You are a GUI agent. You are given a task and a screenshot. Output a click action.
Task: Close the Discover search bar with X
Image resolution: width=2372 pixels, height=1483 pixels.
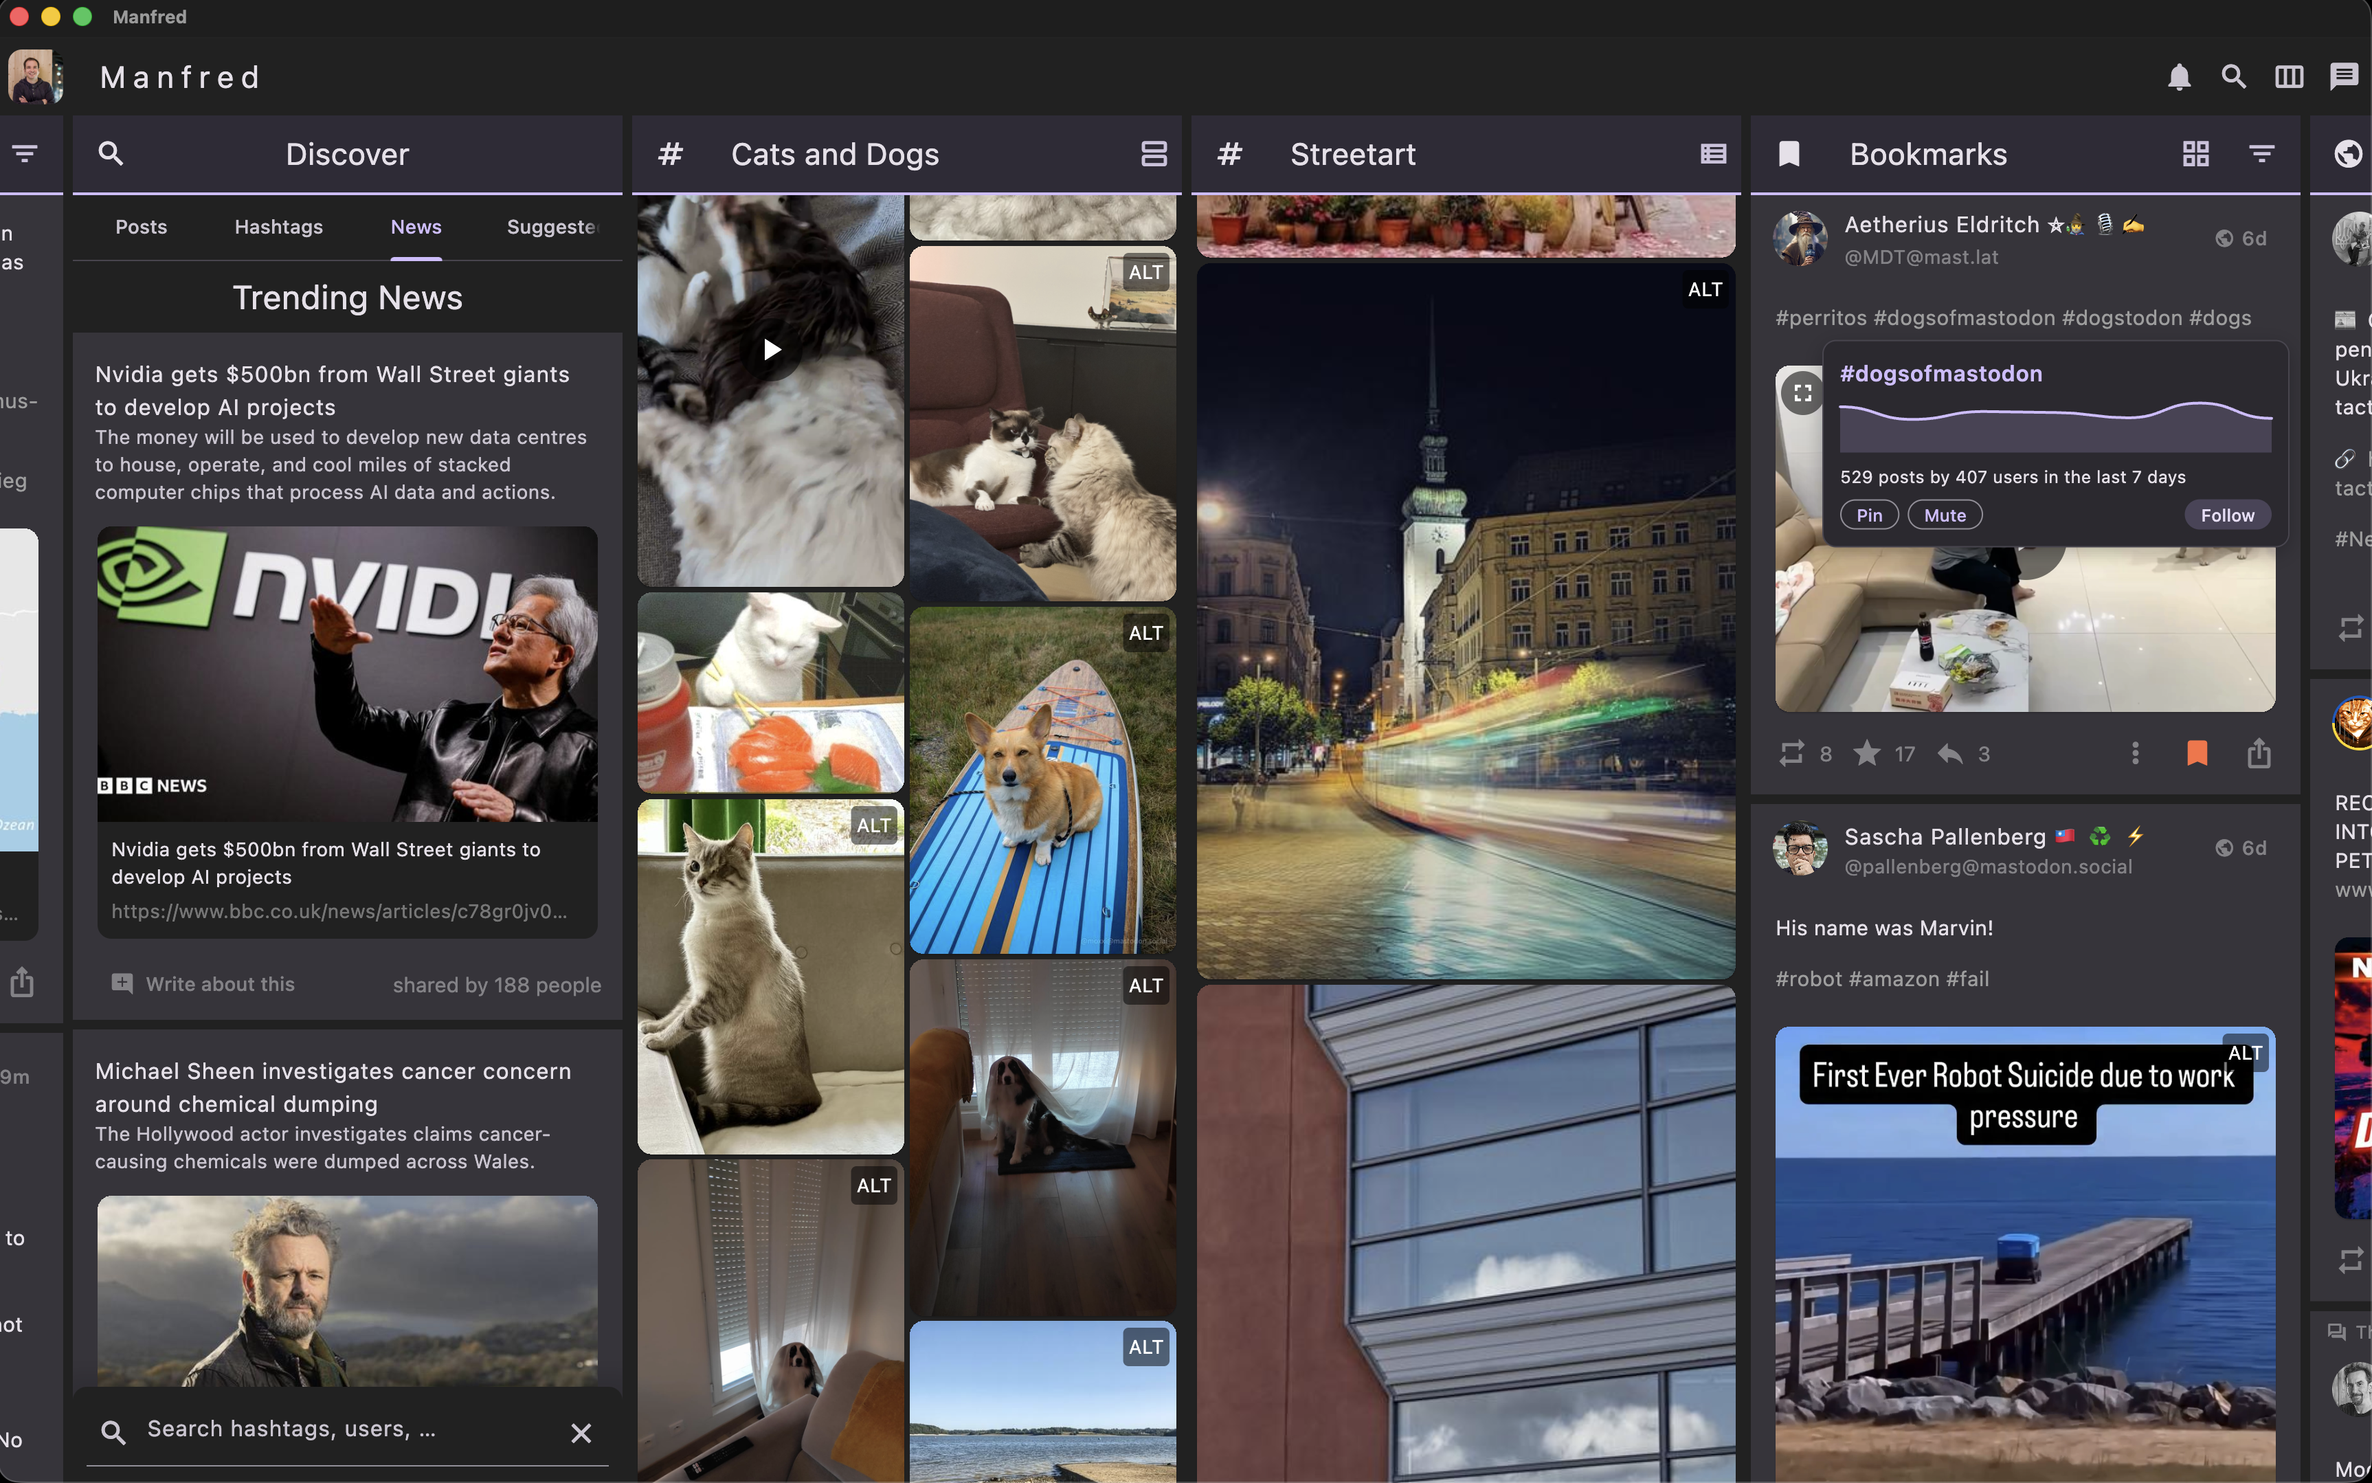581,1433
